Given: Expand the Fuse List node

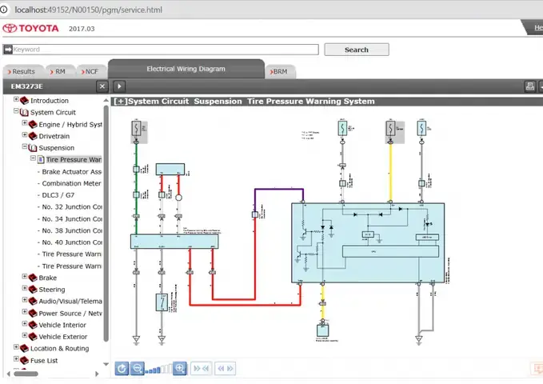Looking at the screenshot, I should pos(16,358).
